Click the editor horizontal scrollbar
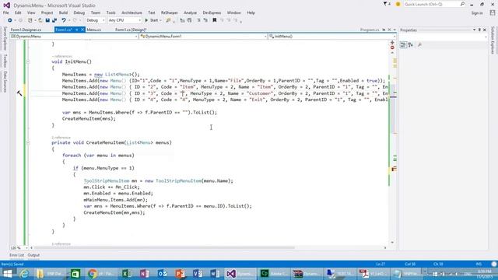Screen dimensions: 498x280 pos(164,247)
